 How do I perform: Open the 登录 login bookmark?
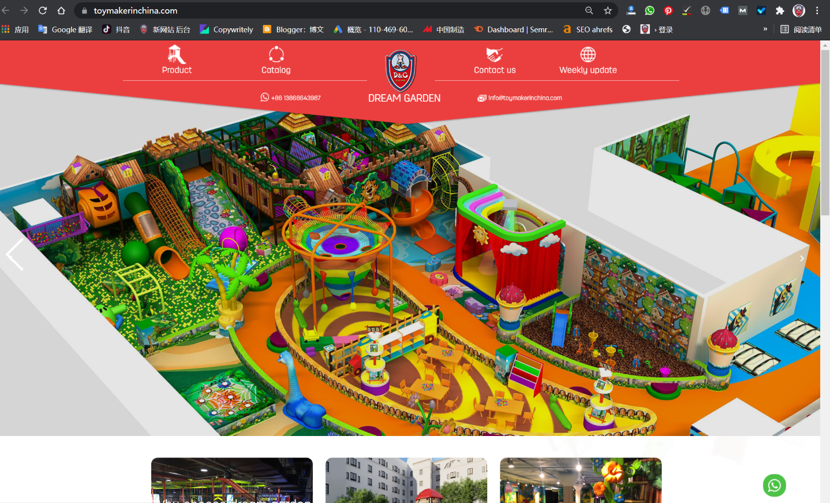pyautogui.click(x=657, y=29)
